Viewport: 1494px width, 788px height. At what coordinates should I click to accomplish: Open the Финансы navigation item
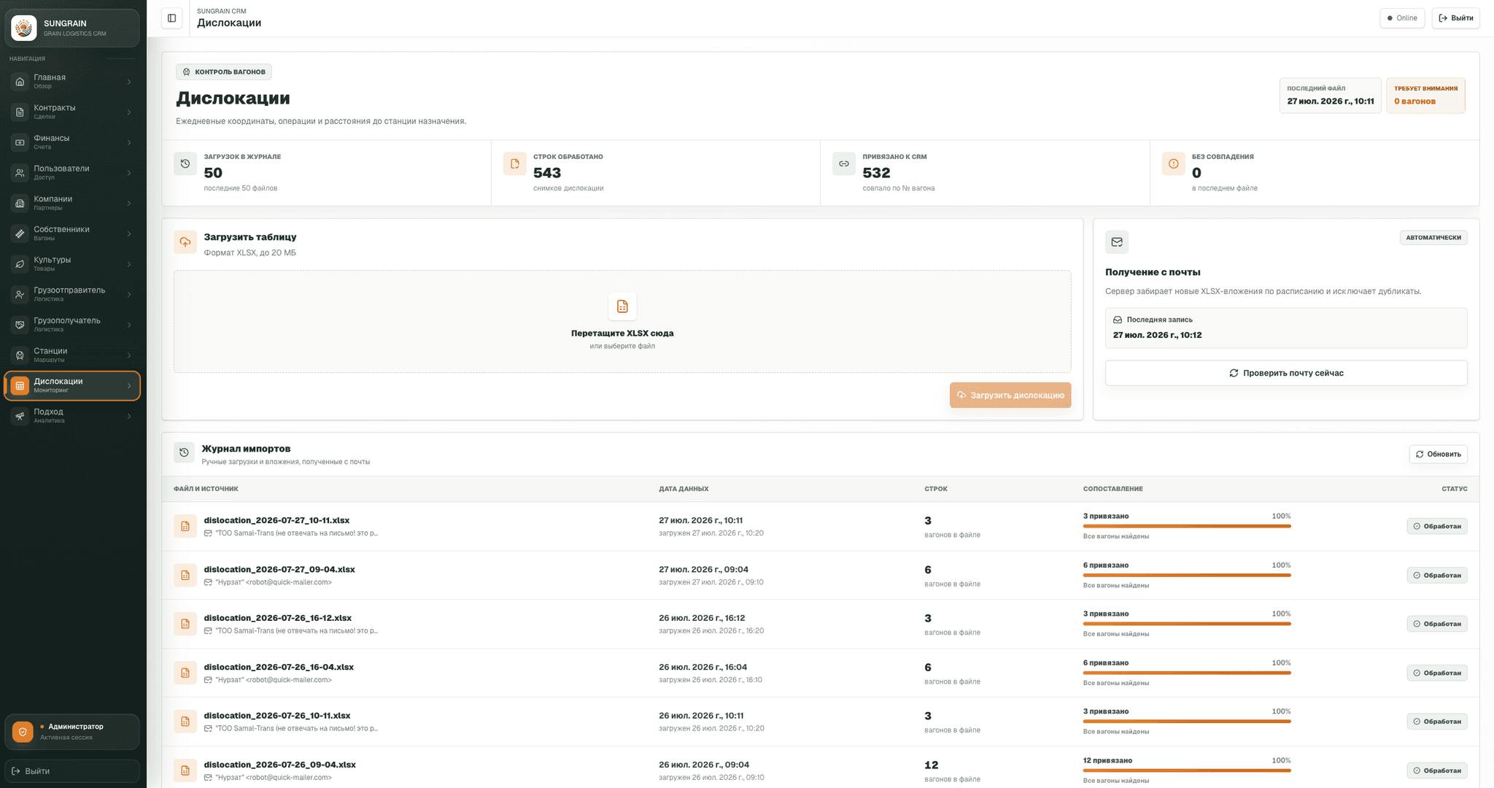(x=72, y=142)
